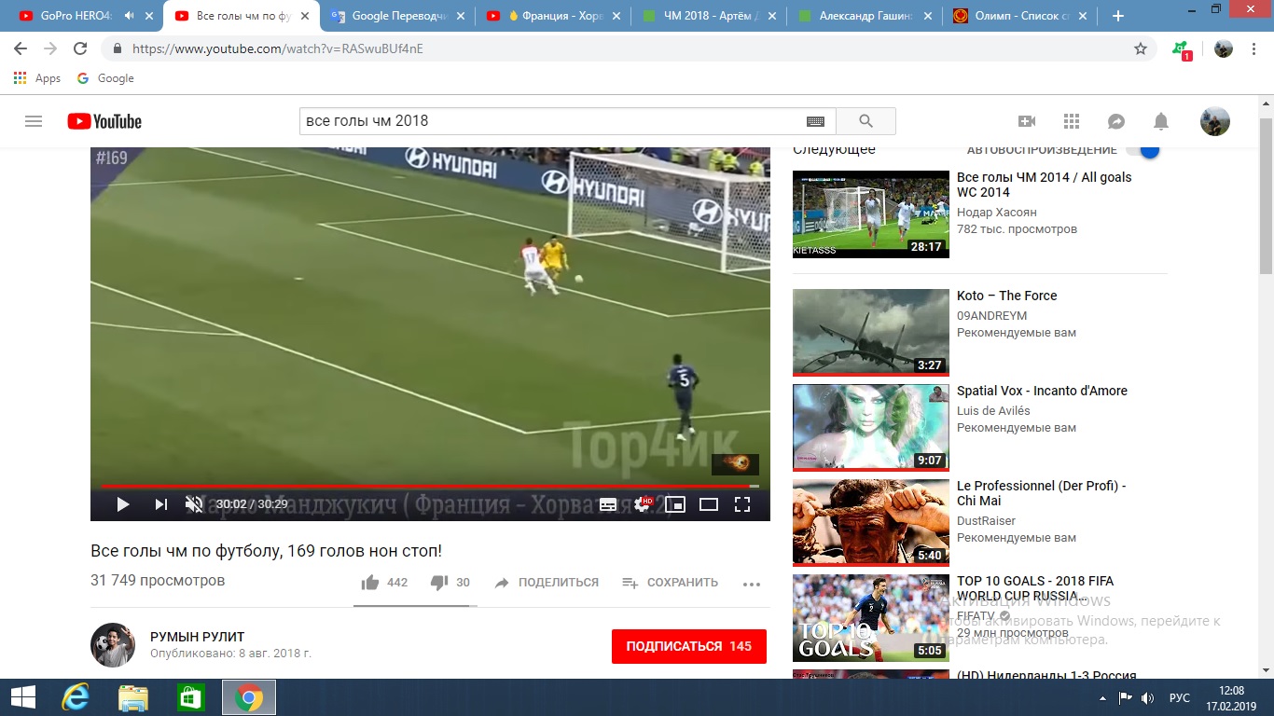Viewport: 1274px width, 716px height.
Task: Toggle subtitles in video player
Action: [x=608, y=504]
